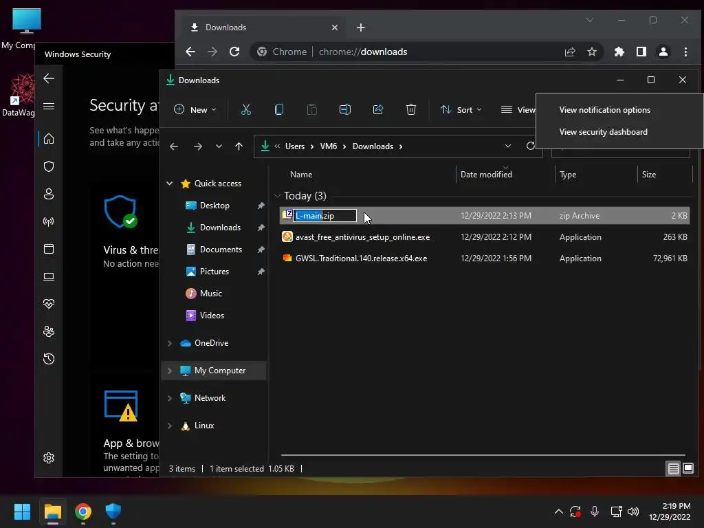This screenshot has height=528, width=704.
Task: Refresh the Downloads folder view
Action: (x=530, y=146)
